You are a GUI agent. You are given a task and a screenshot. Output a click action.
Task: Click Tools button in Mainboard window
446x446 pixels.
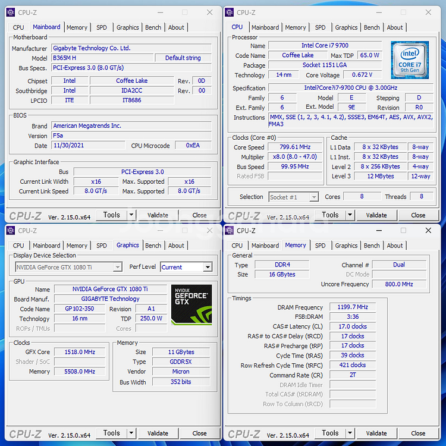(112, 215)
